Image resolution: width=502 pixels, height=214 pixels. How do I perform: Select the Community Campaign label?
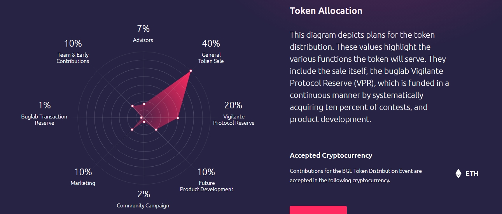[143, 205]
